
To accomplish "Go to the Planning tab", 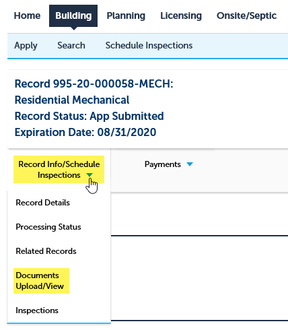I will (x=126, y=15).
